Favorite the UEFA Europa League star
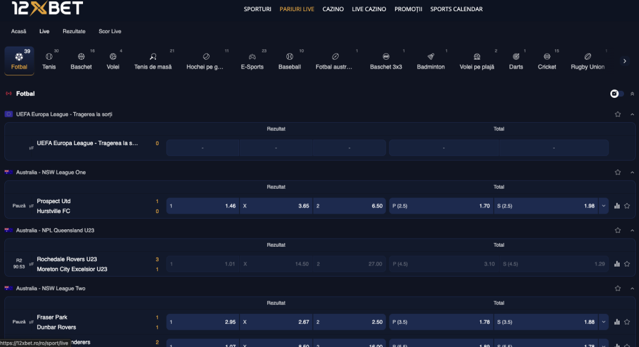The width and height of the screenshot is (639, 347). tap(618, 114)
